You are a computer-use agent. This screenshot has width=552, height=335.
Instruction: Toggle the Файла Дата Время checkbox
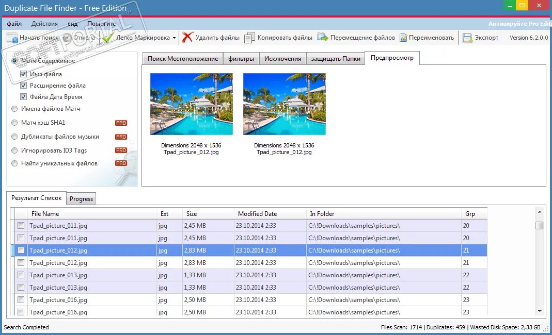(24, 97)
